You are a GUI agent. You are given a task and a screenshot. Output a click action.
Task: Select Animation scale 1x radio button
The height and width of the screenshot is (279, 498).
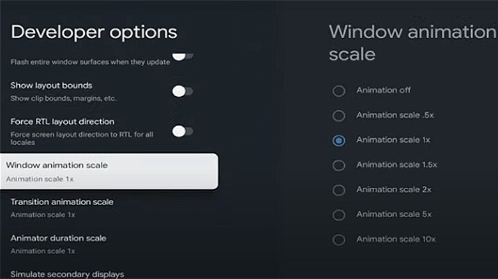339,140
